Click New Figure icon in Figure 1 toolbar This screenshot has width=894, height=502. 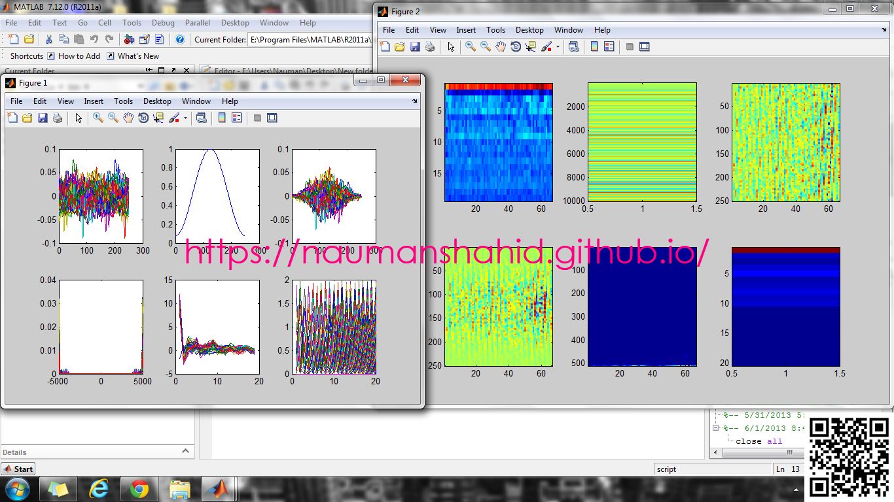tap(12, 118)
